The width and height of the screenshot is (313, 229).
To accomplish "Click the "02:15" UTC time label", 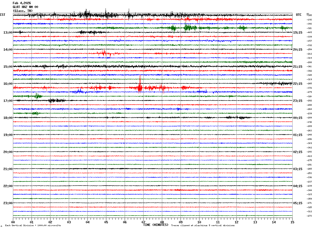I will (x=298, y=152).
